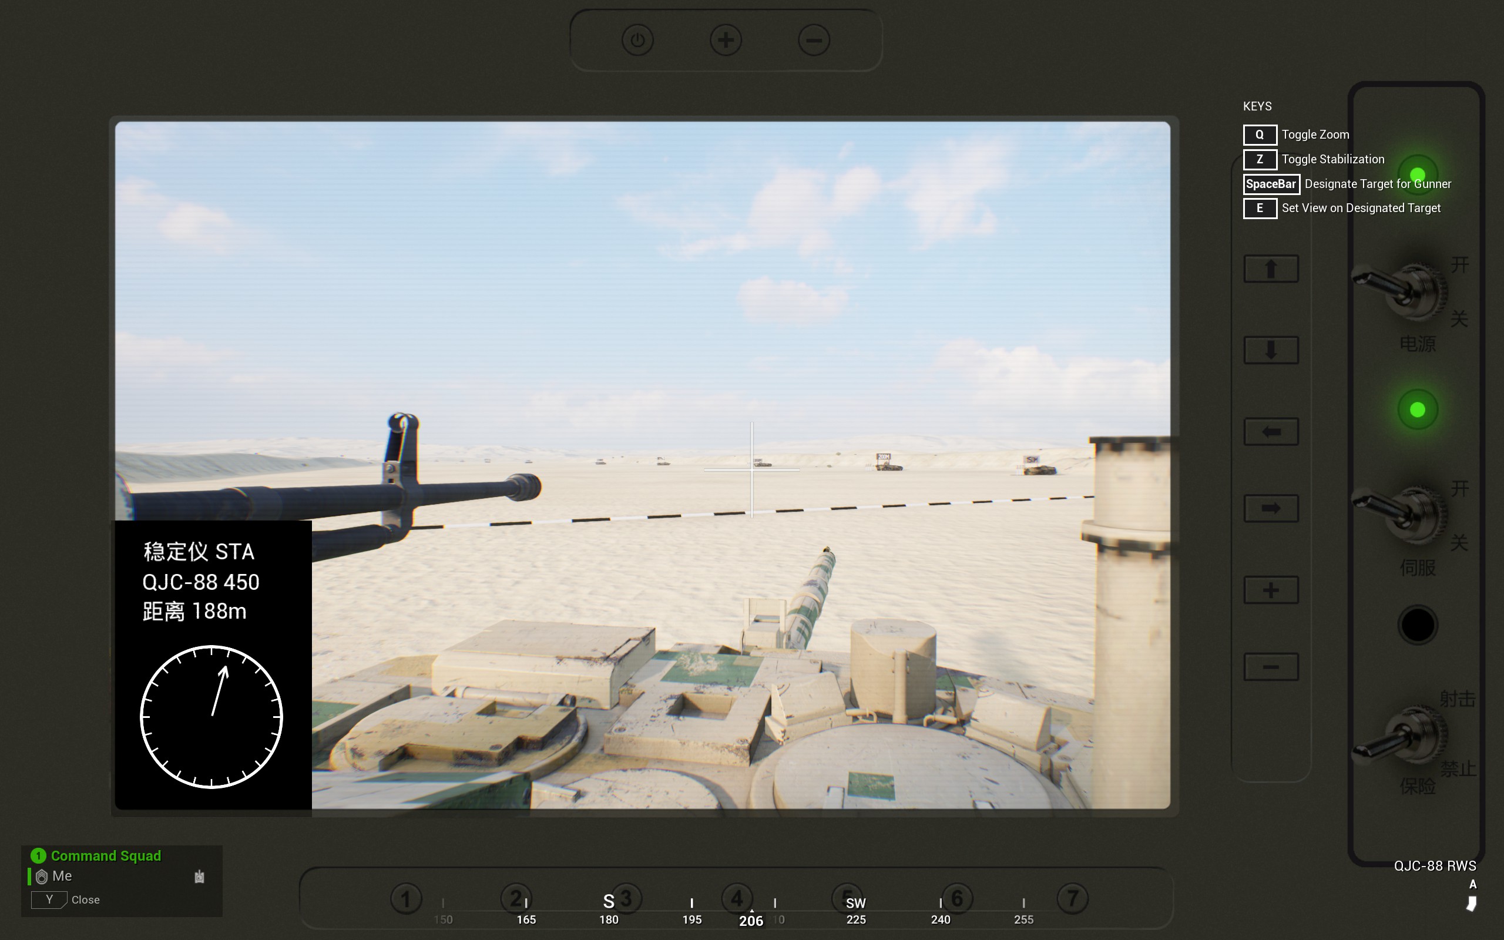Viewport: 1504px width, 940px height.
Task: Click the minus button on the right control panel
Action: tap(1270, 667)
